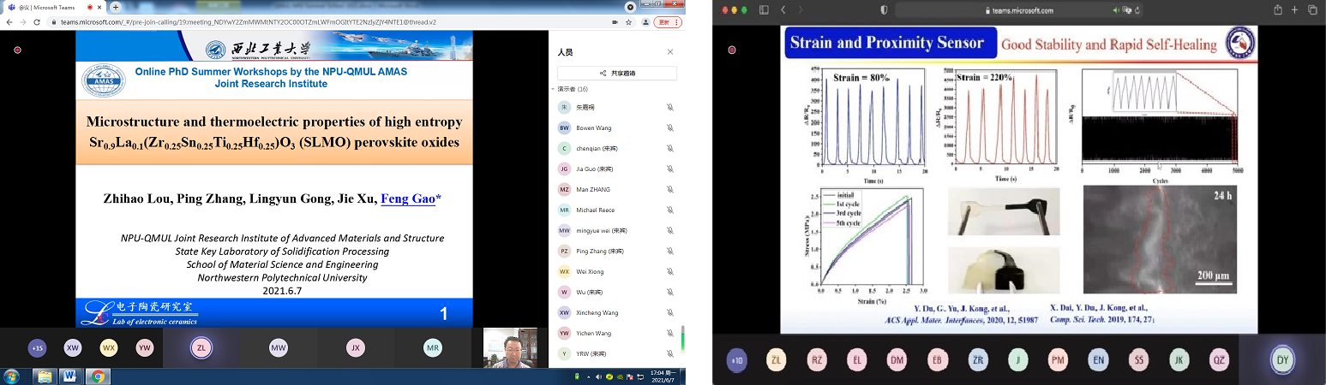Toggle mute icon next to Wei Xiong
This screenshot has height=385, width=1326.
670,272
